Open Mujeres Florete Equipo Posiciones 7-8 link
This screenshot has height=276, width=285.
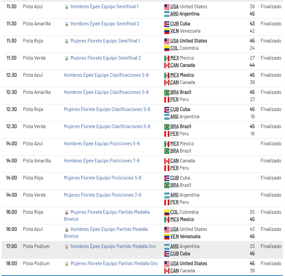coord(102,195)
